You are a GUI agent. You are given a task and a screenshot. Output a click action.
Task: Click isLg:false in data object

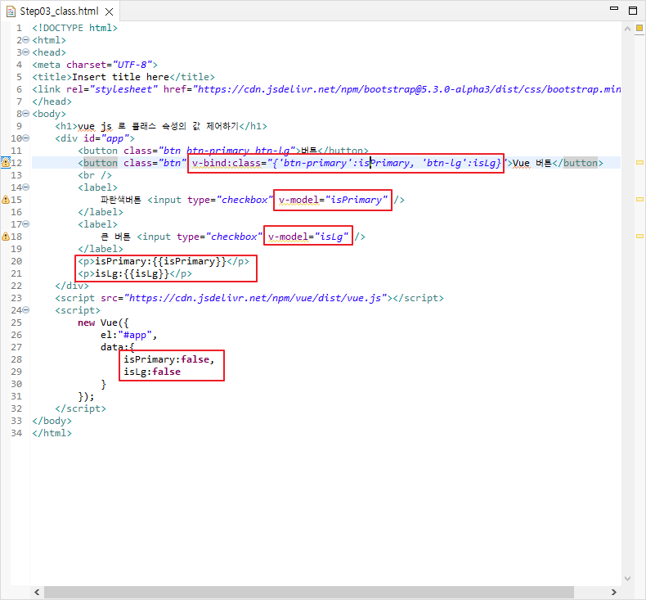coord(152,372)
